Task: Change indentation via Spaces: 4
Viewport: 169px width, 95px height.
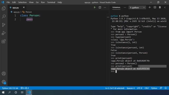Action: (x=130, y=88)
